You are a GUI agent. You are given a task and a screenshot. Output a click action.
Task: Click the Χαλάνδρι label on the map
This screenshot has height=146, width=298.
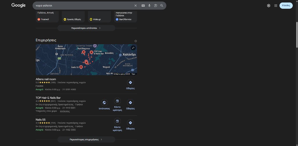click(x=129, y=54)
